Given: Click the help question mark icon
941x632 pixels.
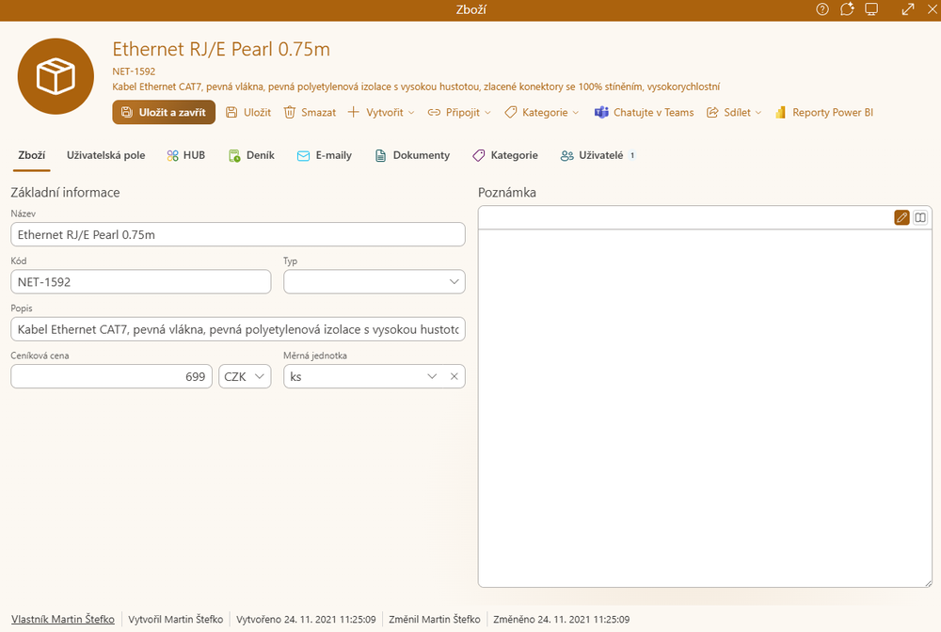Looking at the screenshot, I should coord(822,9).
